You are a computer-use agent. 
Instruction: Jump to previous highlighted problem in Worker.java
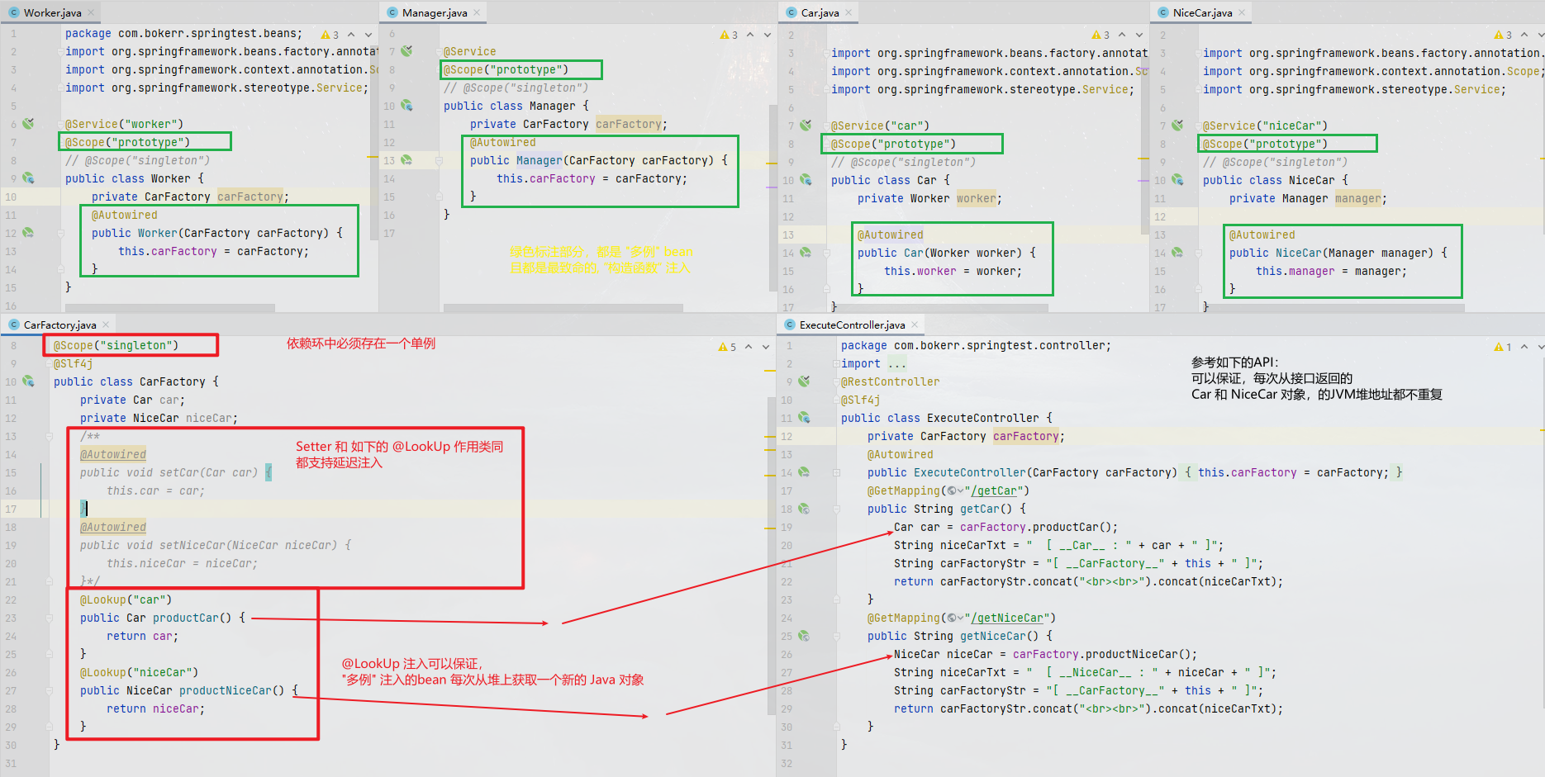coord(351,35)
